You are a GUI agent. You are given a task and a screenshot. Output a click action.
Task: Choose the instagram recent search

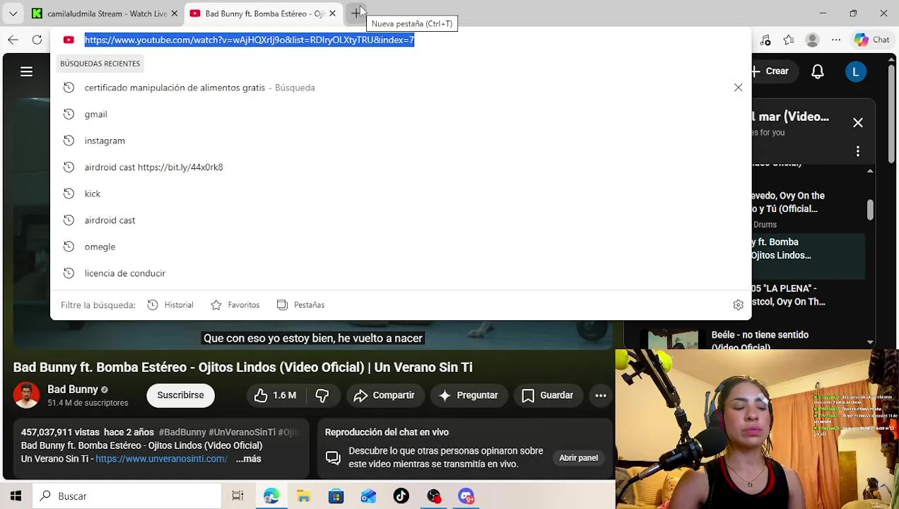point(401,141)
